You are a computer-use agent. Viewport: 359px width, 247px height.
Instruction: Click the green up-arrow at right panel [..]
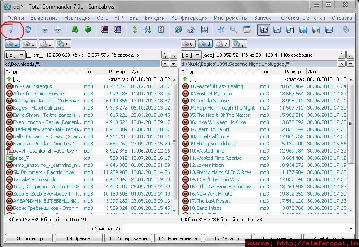[x=185, y=79]
